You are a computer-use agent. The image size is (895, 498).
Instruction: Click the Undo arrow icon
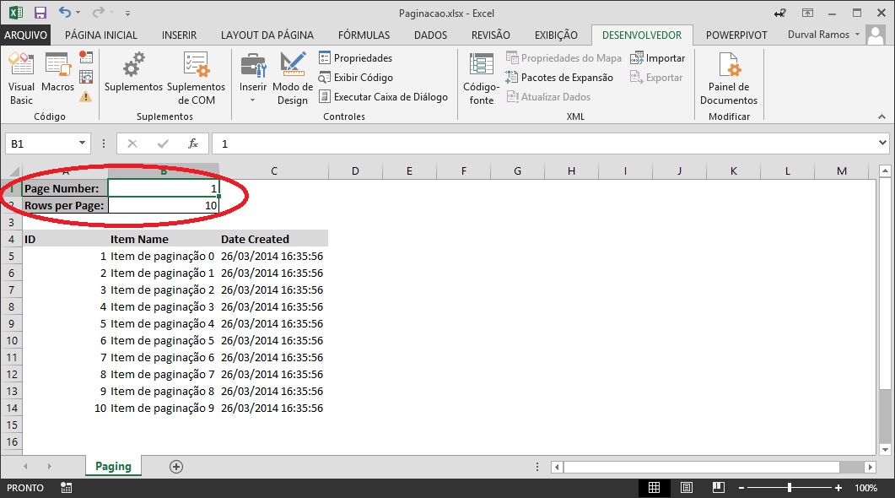65,13
